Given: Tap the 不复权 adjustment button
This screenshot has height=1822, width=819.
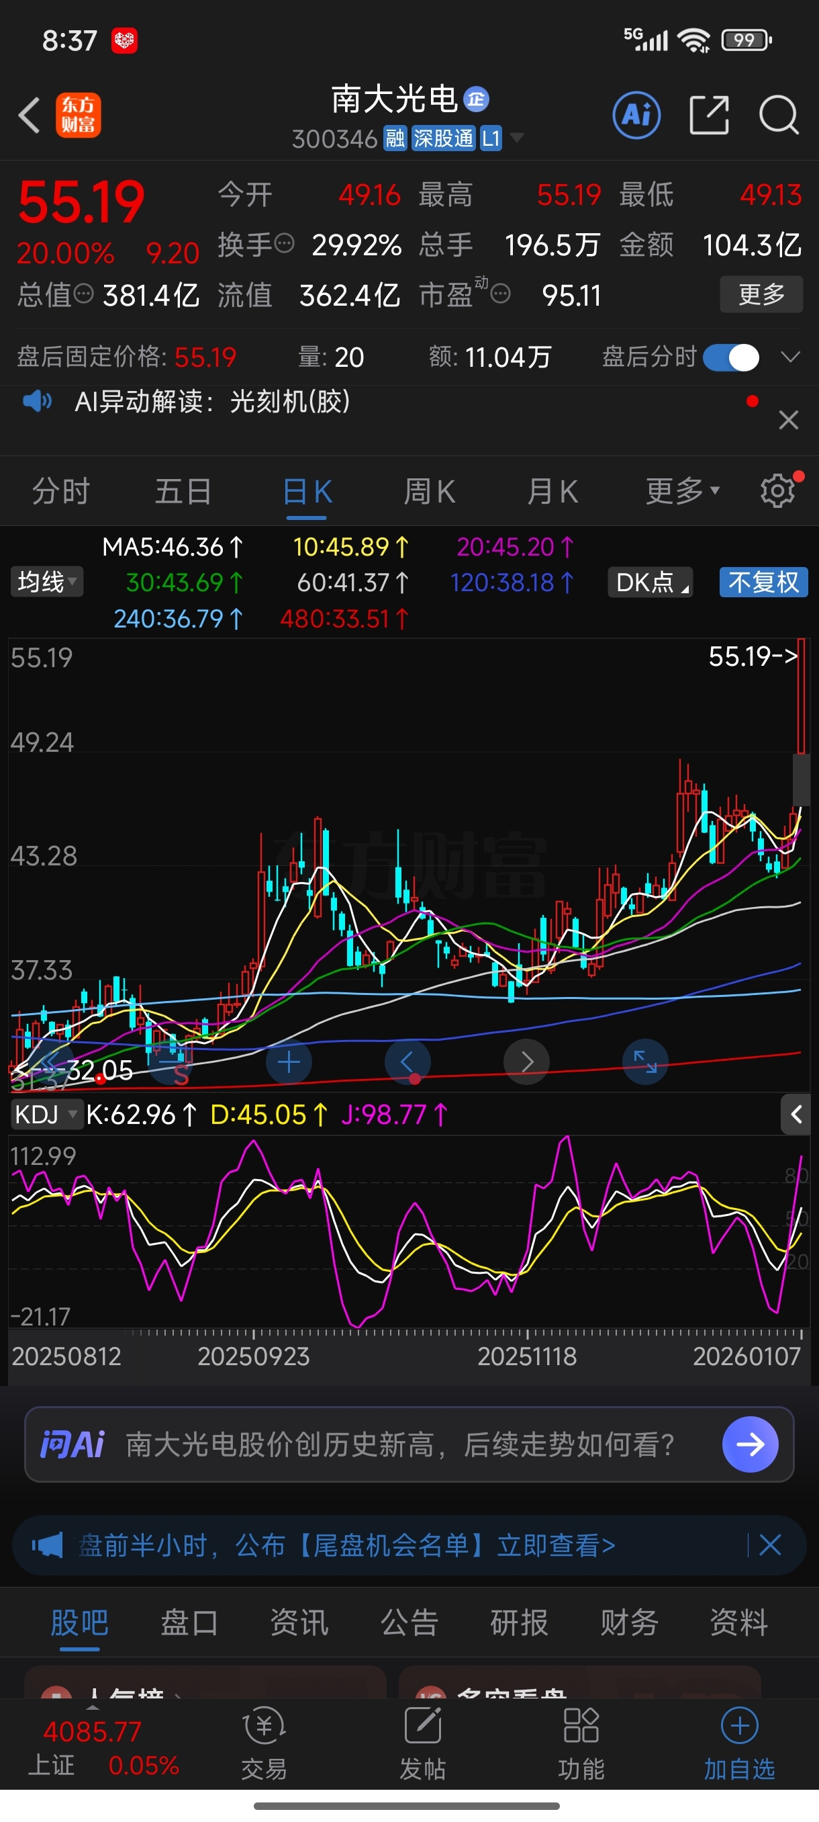Looking at the screenshot, I should click(763, 582).
